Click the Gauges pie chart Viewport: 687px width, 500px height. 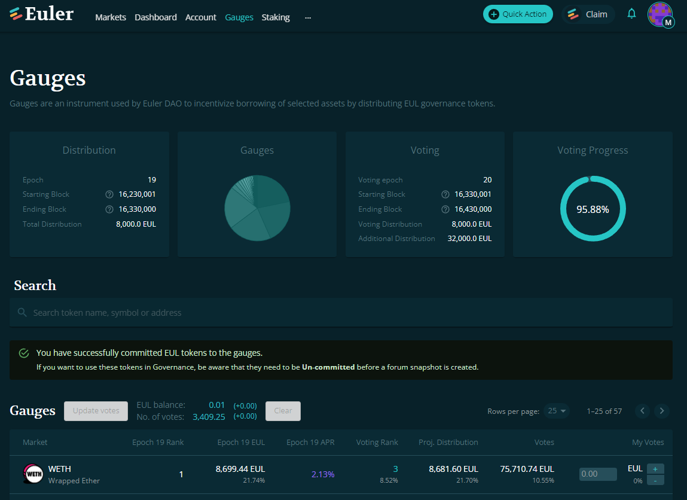point(257,208)
